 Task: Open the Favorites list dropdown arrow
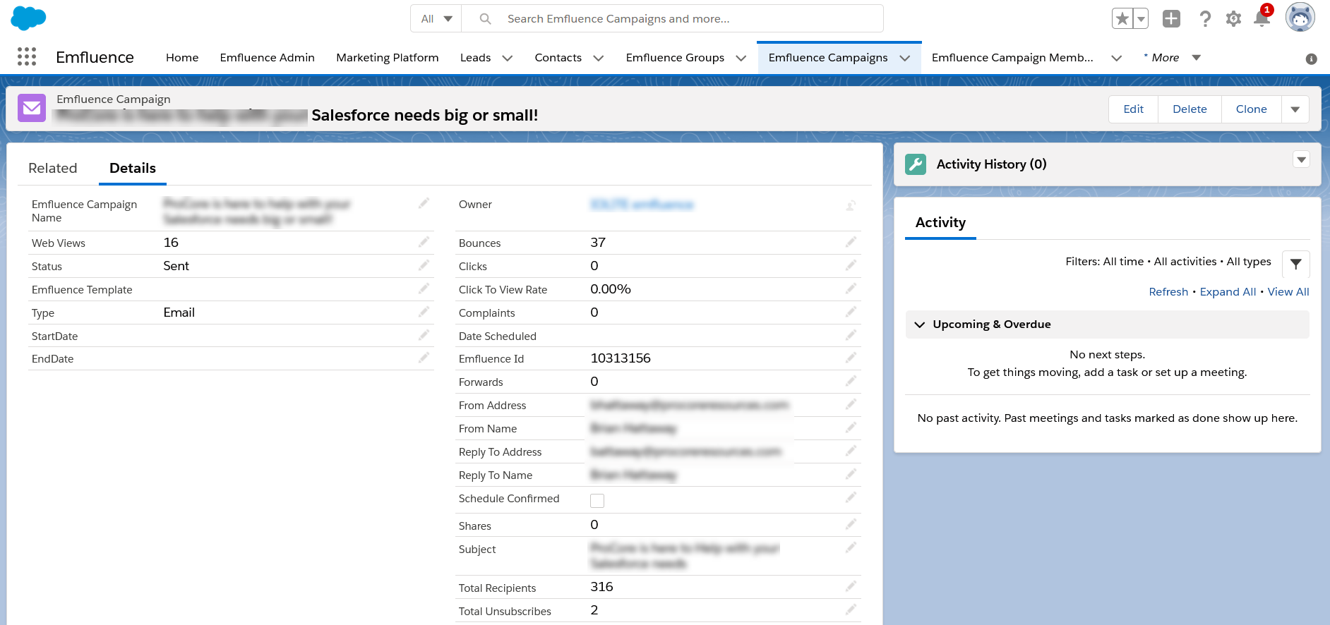[x=1141, y=19]
